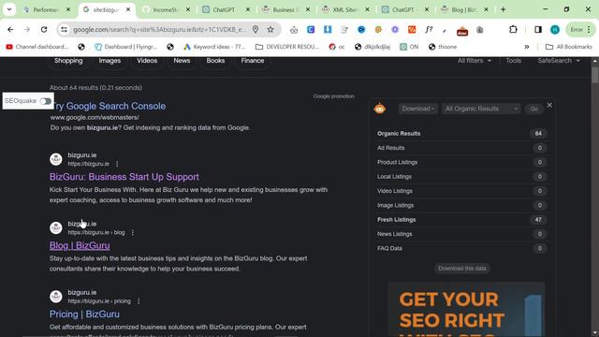The image size is (599, 337).
Task: Open the profile avatar H menu
Action: point(555,29)
